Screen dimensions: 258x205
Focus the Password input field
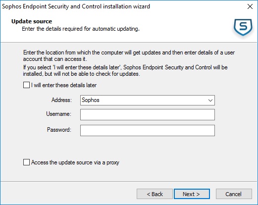tap(148, 130)
